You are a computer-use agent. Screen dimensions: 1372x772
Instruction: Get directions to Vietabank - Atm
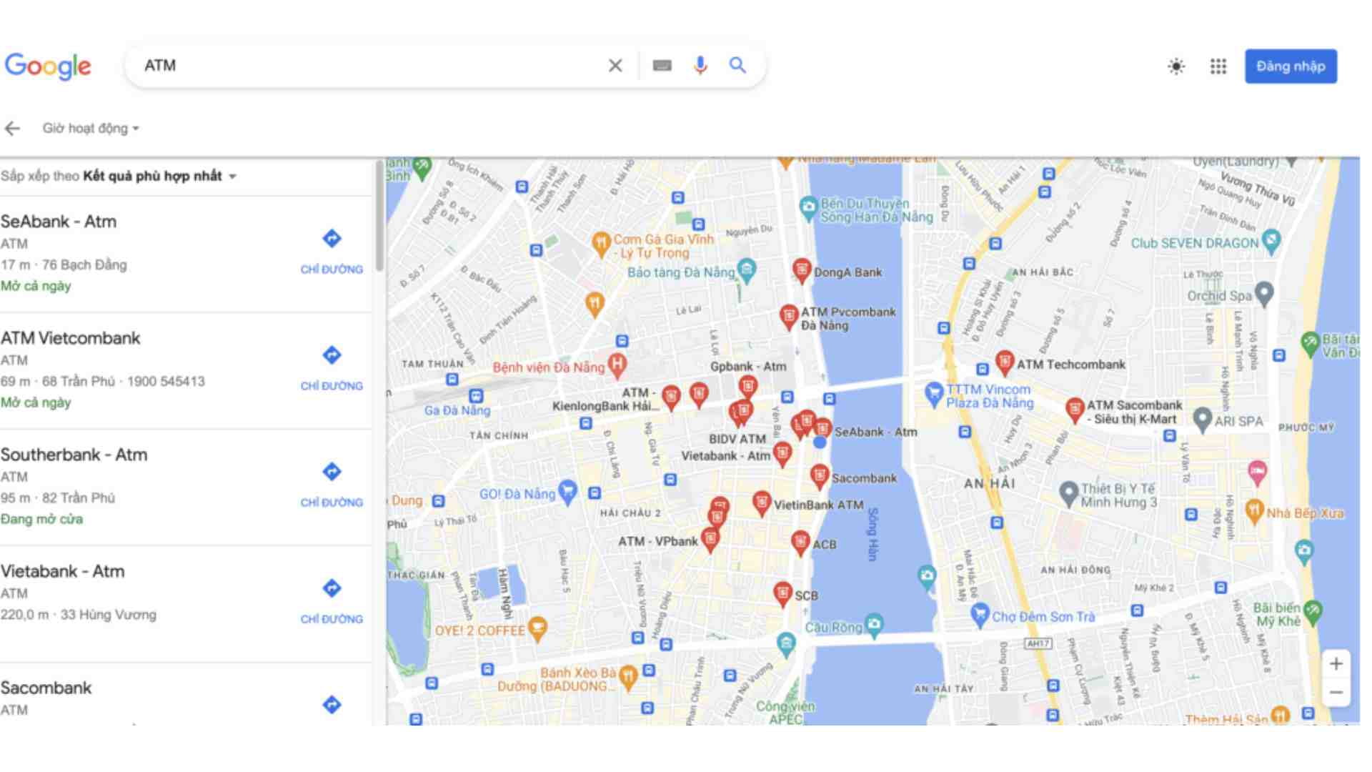[x=332, y=600]
